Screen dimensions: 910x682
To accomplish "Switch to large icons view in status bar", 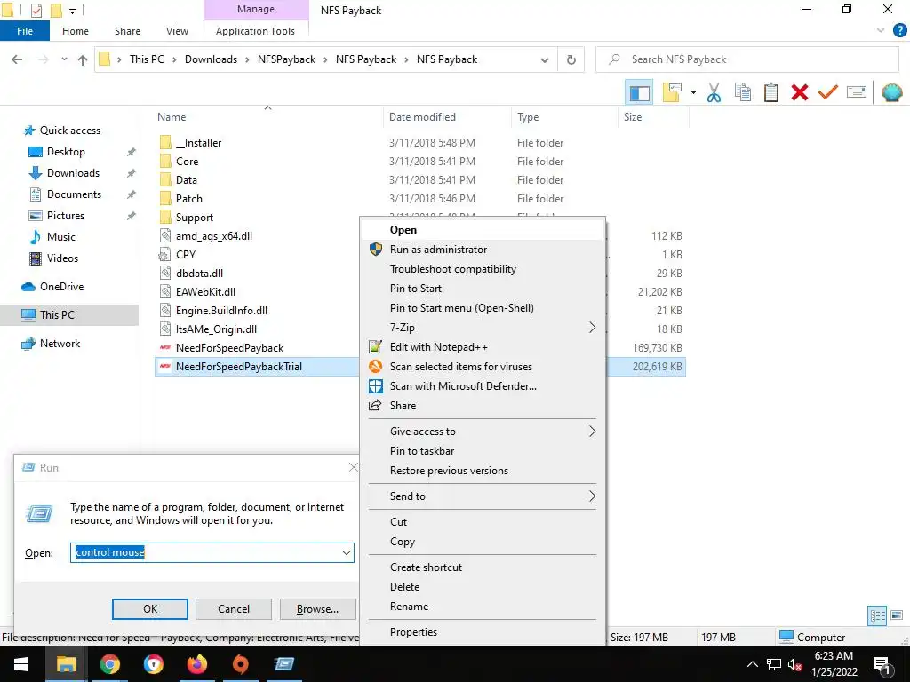I will coord(897,615).
